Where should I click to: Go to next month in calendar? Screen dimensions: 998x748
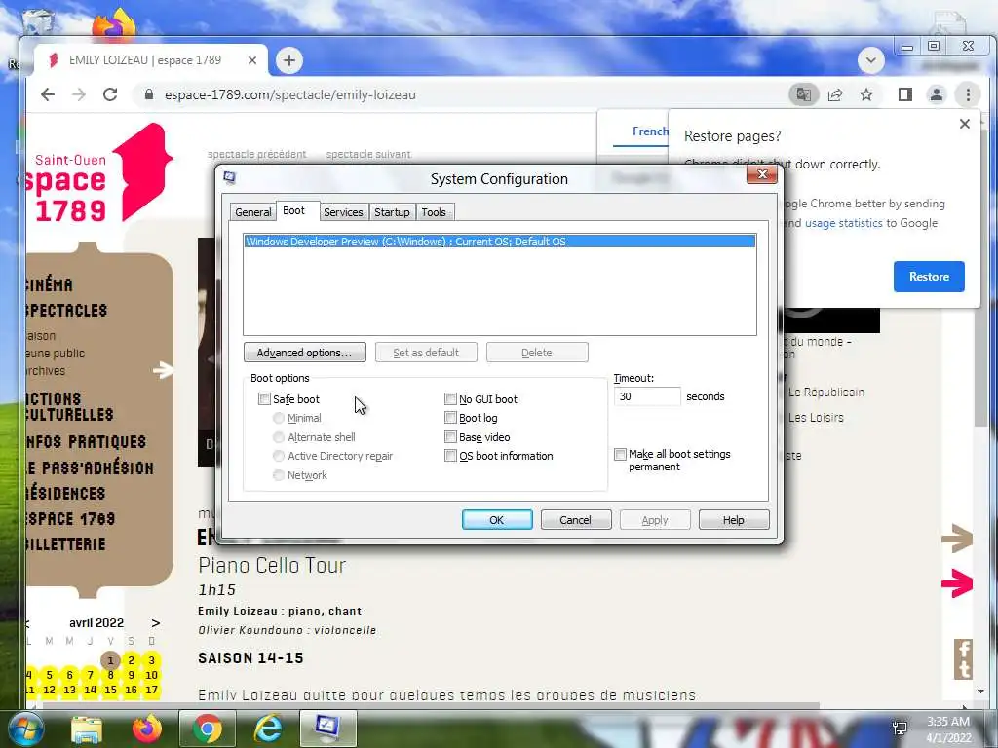pos(155,623)
